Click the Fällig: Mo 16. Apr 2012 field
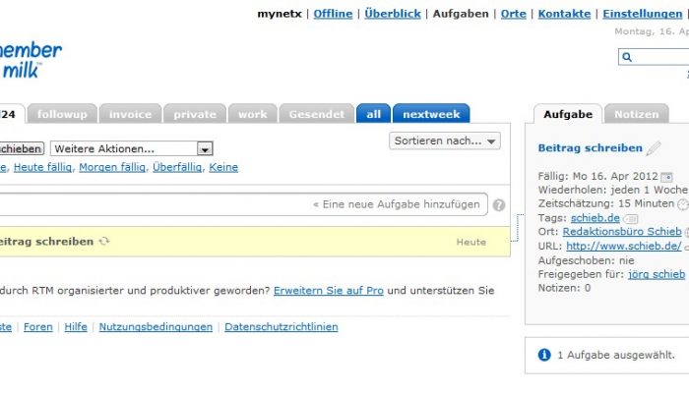The height and width of the screenshot is (393, 689). coord(598,176)
